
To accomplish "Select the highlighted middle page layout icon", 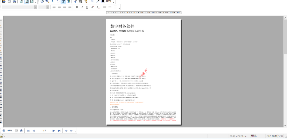I will (27, 1).
